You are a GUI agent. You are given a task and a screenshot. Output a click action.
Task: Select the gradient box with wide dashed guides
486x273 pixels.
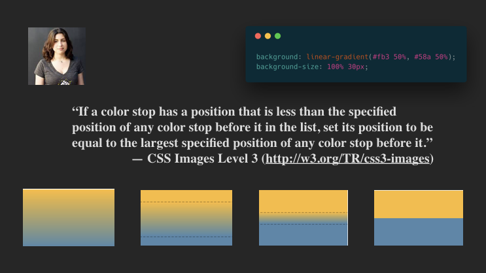pyautogui.click(x=186, y=218)
